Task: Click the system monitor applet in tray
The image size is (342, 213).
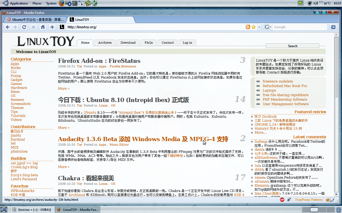Action: click(x=301, y=3)
